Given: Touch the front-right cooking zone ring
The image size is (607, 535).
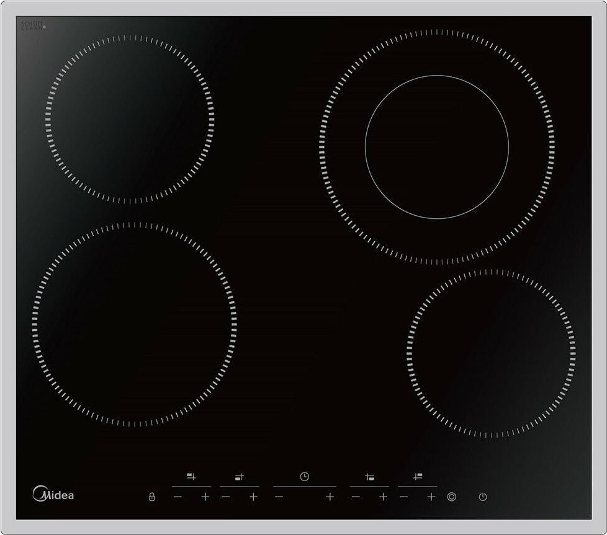Looking at the screenshot, I should 492,354.
